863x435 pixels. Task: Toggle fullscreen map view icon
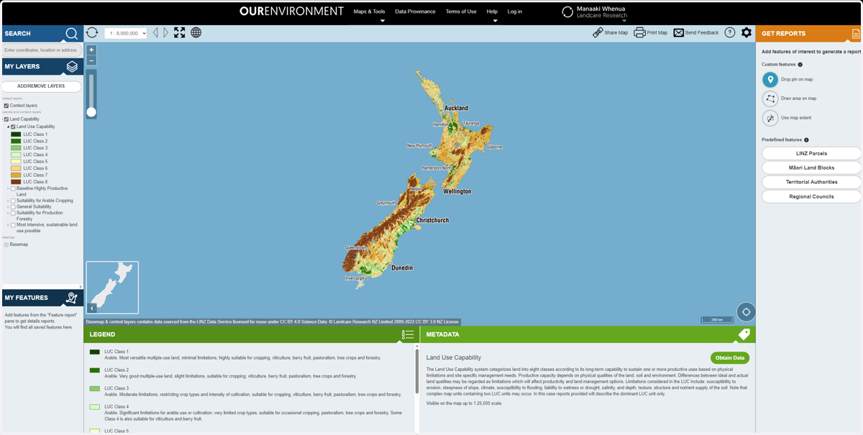(x=180, y=32)
